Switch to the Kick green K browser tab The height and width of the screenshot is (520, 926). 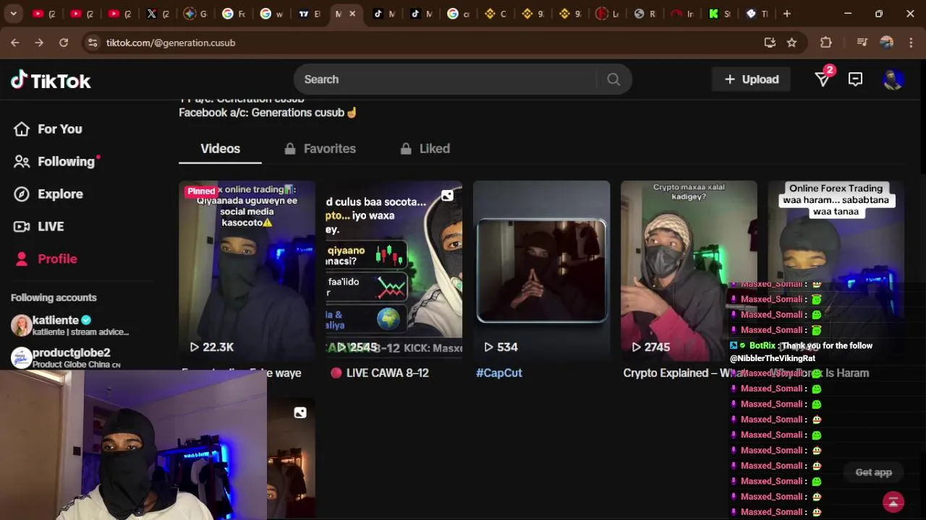(718, 14)
